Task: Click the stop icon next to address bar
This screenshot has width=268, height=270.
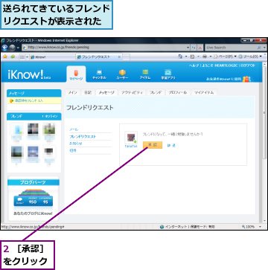Action: click(x=200, y=48)
